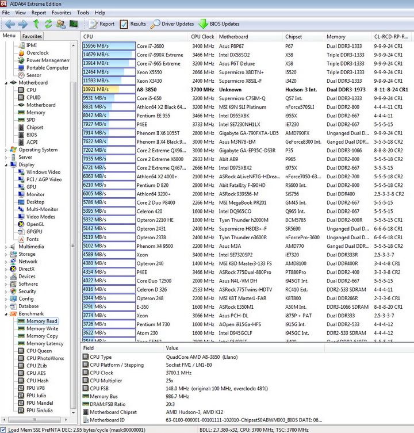The width and height of the screenshot is (414, 433).
Task: Open the Results toolbar button
Action: pos(133,24)
